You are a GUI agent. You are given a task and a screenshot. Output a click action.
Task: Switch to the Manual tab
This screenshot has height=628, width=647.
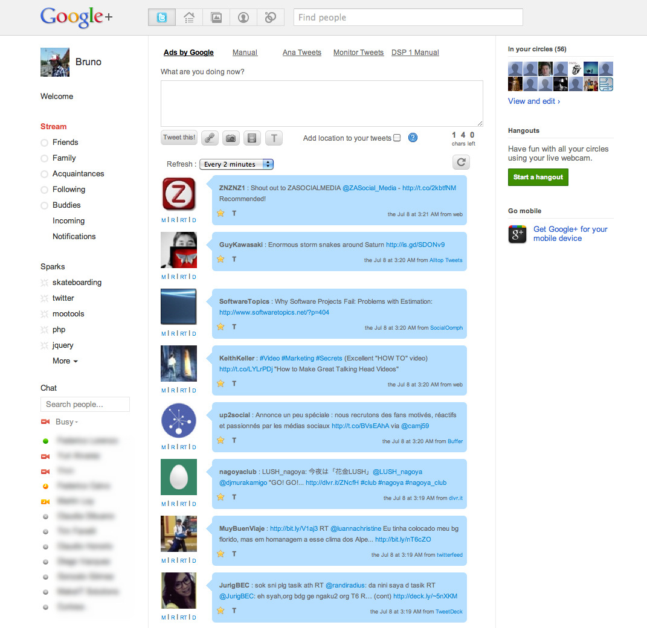[x=245, y=53]
